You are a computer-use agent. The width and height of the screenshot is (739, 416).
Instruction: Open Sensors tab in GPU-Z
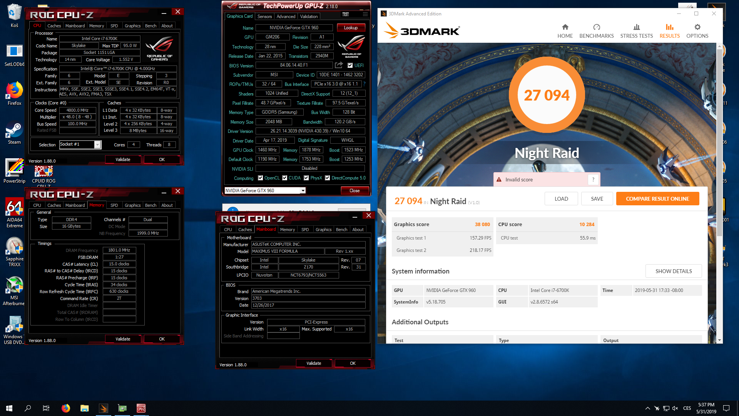coord(264,16)
